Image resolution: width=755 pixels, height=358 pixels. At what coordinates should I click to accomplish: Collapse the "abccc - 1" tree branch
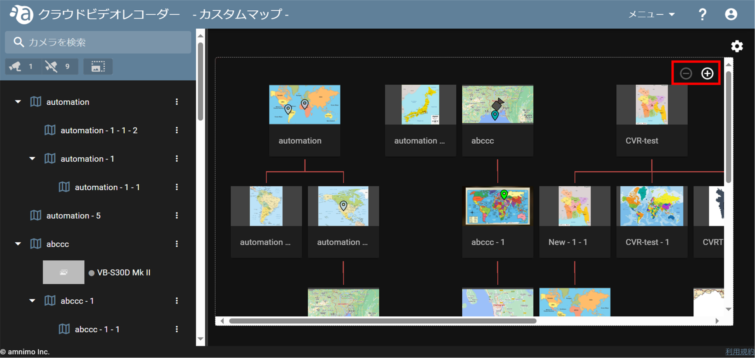tap(32, 301)
